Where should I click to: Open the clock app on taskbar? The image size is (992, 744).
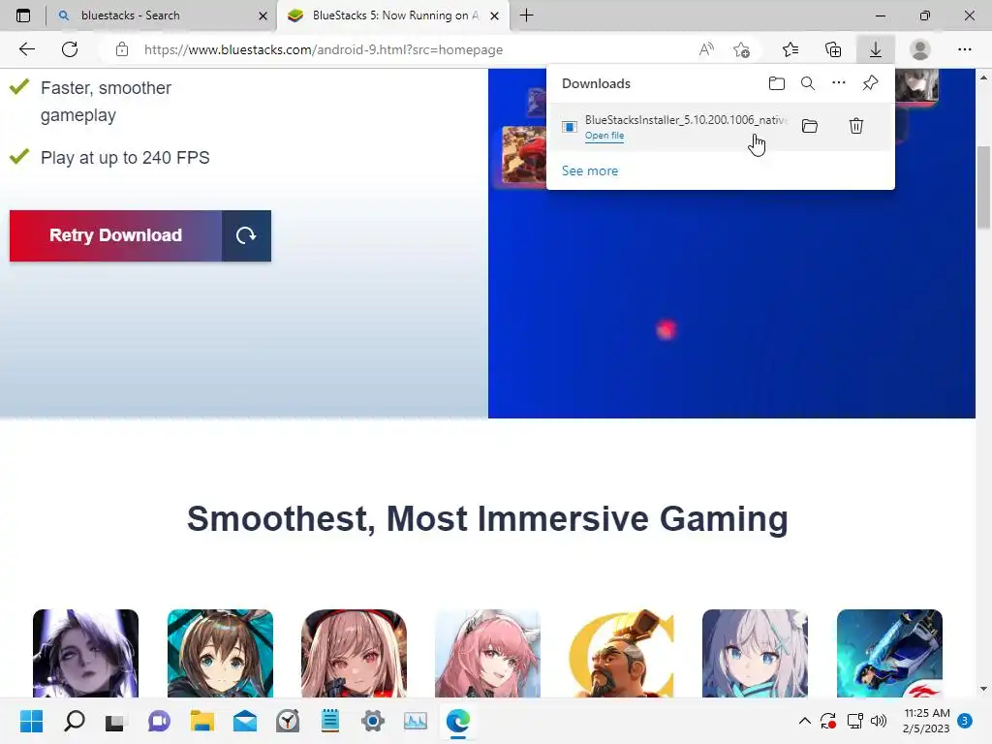click(x=288, y=721)
